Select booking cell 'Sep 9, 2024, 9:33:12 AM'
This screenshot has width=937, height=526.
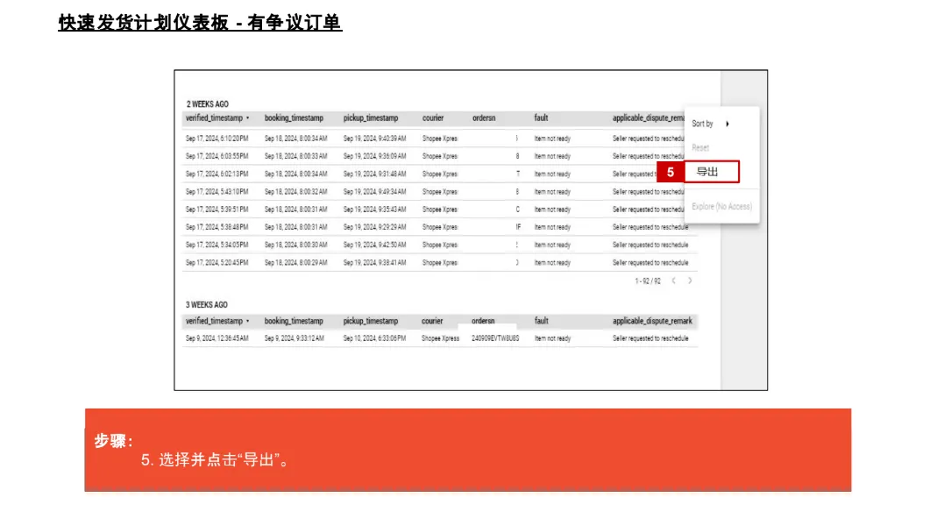click(x=295, y=338)
